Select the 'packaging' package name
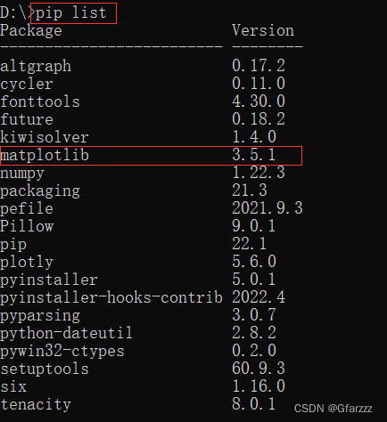 point(40,191)
